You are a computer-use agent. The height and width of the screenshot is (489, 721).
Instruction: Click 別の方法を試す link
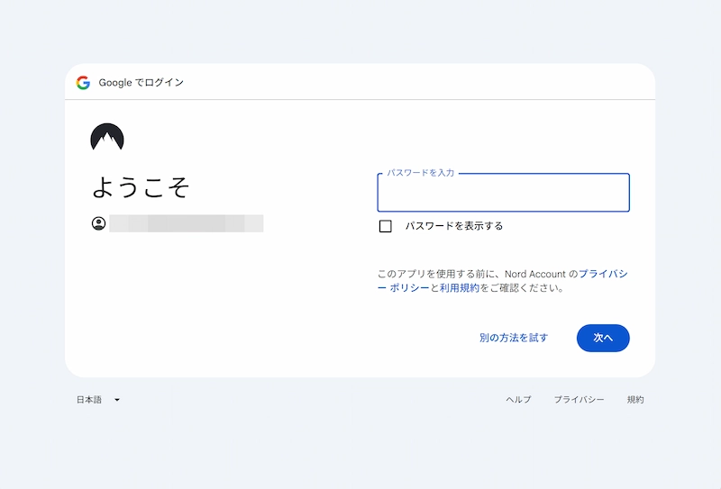(514, 338)
